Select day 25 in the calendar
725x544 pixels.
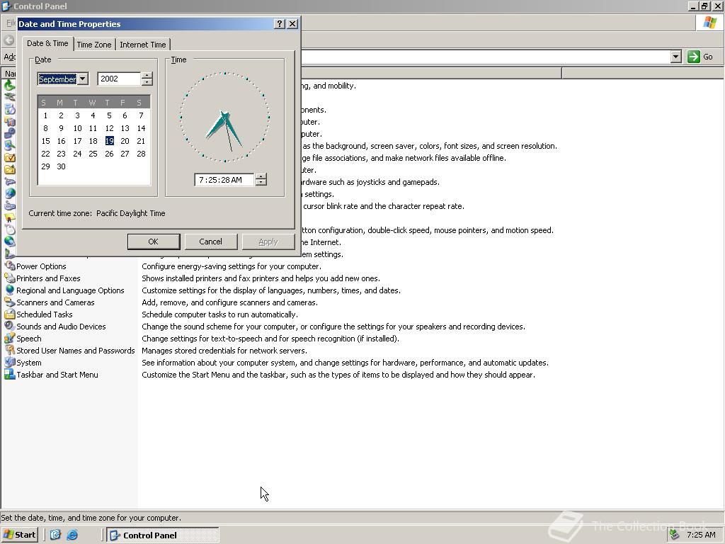[93, 154]
